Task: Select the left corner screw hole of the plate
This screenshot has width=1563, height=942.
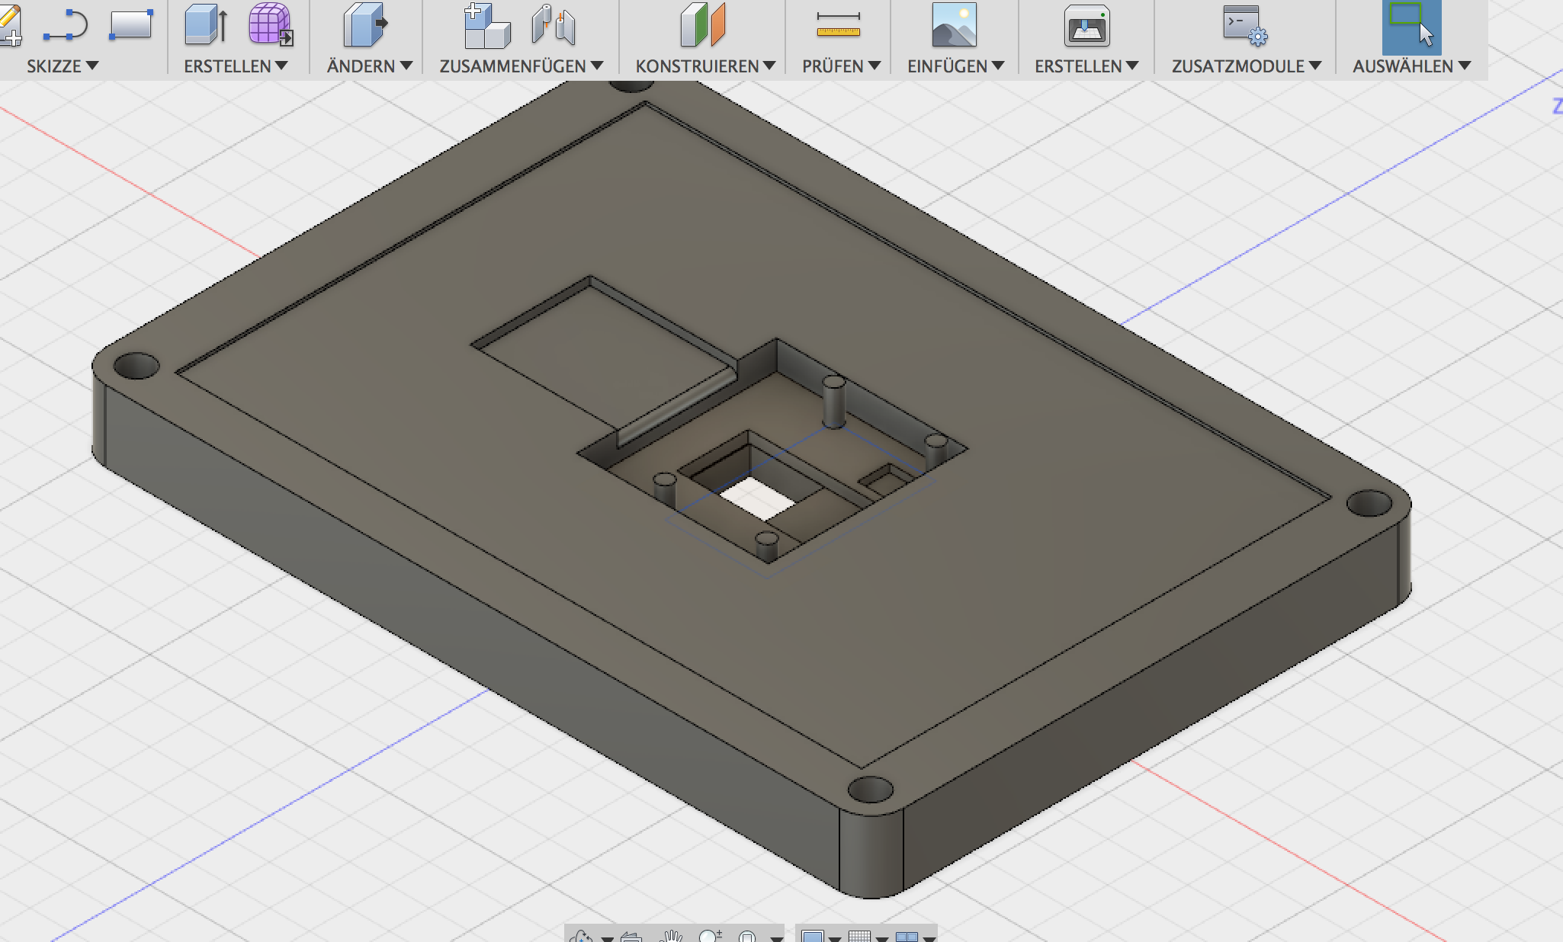Action: [136, 365]
